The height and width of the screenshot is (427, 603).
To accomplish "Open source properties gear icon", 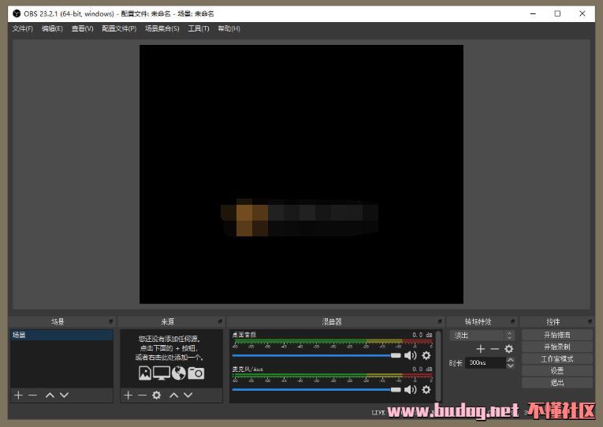I will pos(156,395).
